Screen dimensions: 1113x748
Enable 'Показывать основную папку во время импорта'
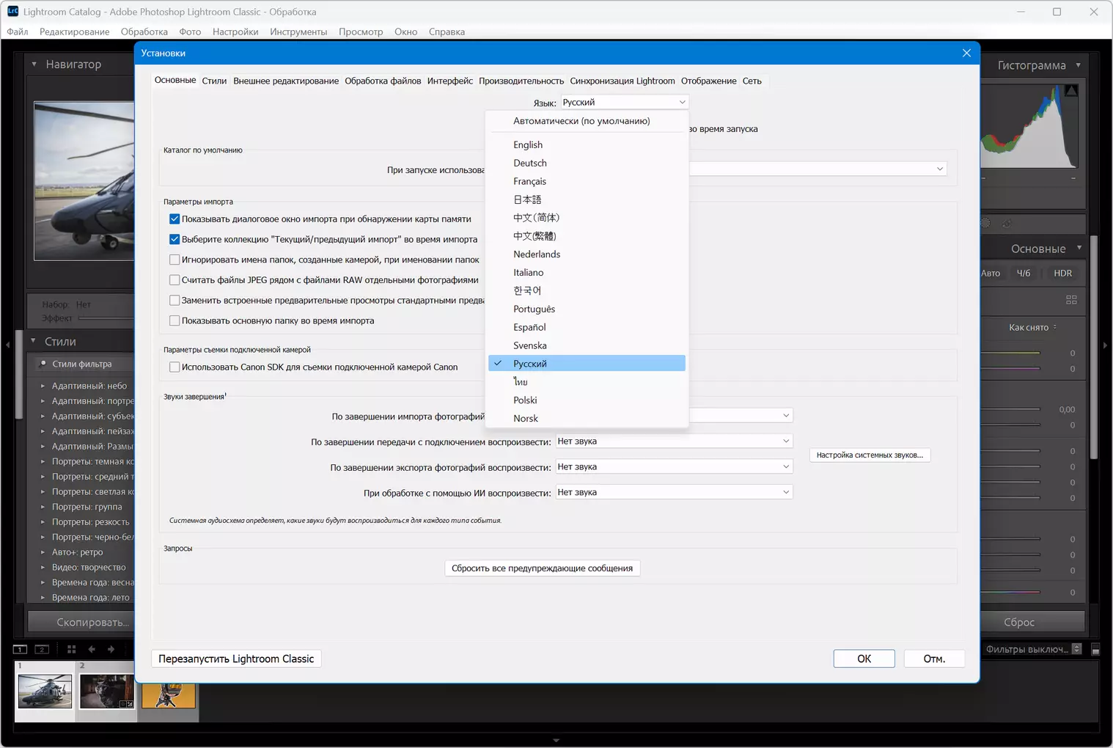point(175,320)
